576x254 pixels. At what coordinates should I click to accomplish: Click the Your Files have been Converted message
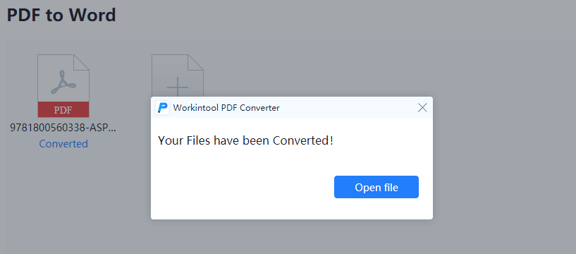pyautogui.click(x=245, y=140)
